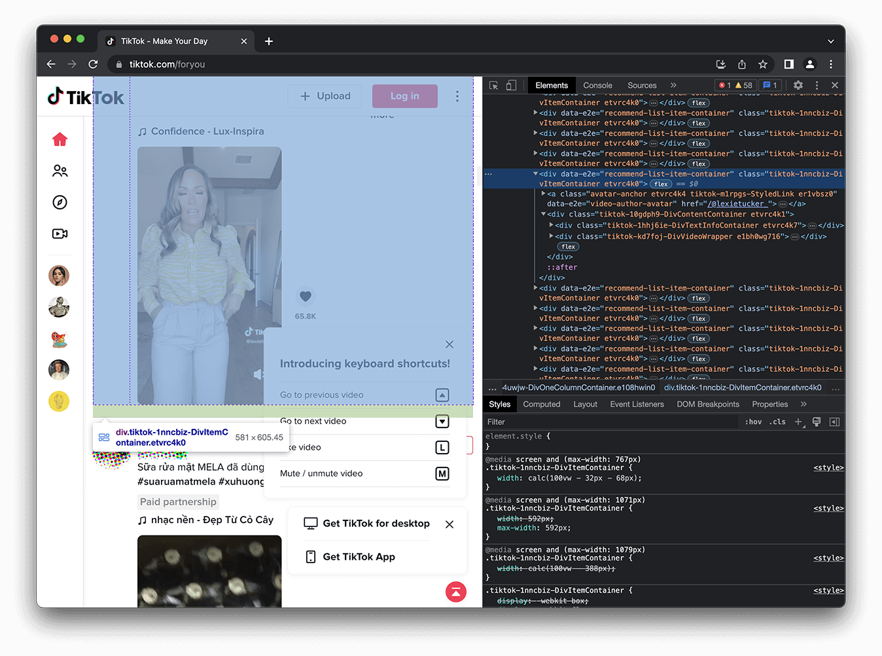Click the TikTok logo
This screenshot has width=882, height=656.
(x=86, y=97)
